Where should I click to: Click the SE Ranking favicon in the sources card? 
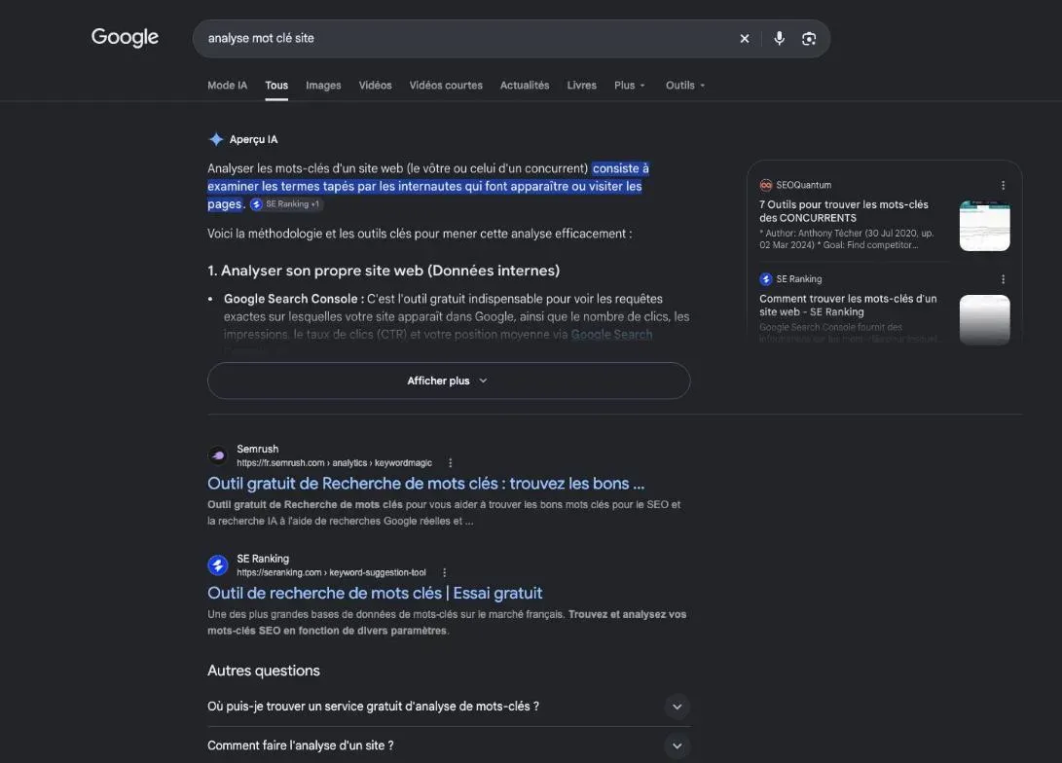766,279
